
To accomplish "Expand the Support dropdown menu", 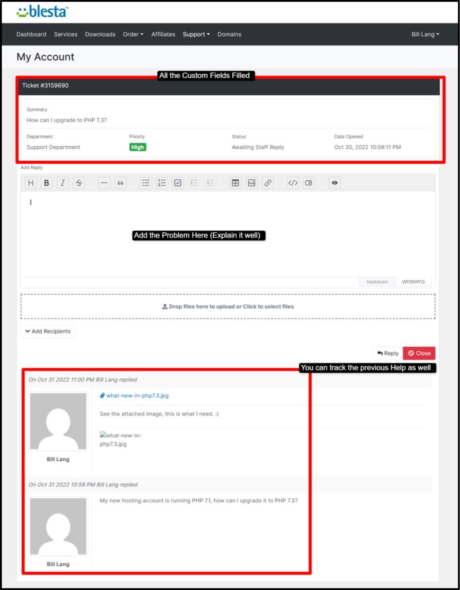I will [x=196, y=34].
